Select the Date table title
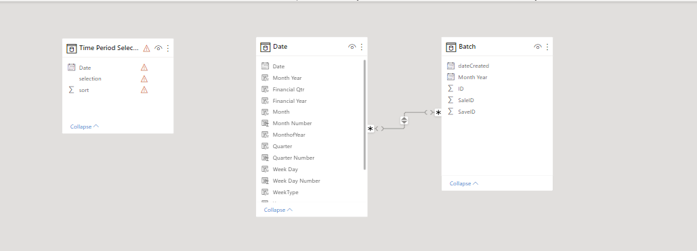Screen dimensions: 697x251 [280, 47]
